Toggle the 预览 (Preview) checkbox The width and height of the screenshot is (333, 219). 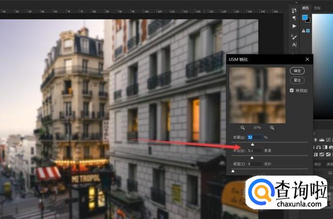click(x=291, y=90)
